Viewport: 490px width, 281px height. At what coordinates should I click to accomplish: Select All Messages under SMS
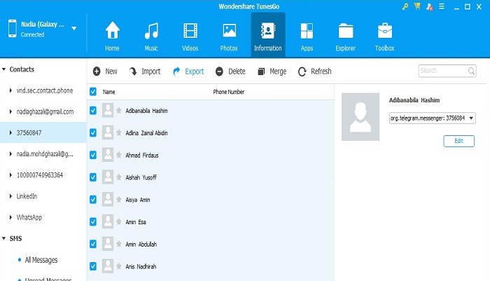point(41,260)
